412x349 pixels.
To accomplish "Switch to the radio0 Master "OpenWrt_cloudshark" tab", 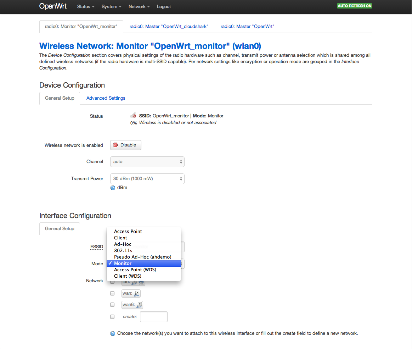I will click(x=169, y=27).
